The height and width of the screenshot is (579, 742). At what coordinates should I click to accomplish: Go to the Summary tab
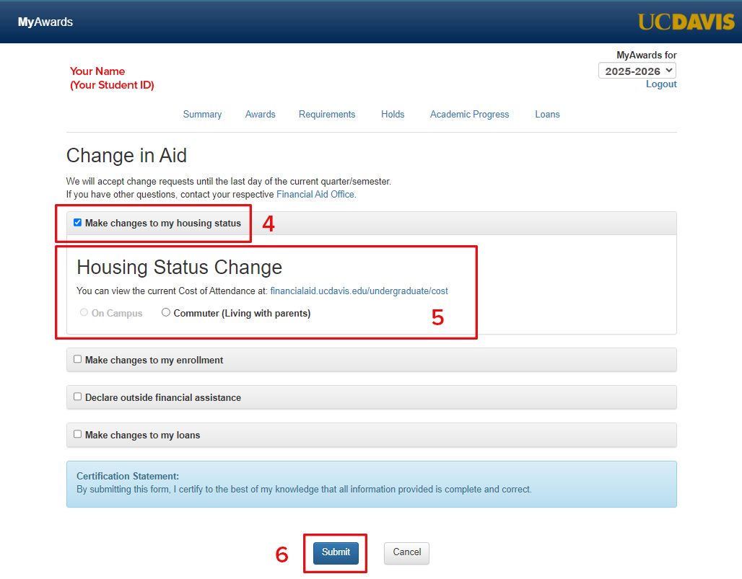(x=202, y=115)
